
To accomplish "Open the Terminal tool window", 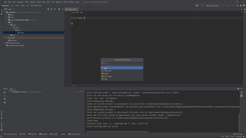I will [x=43, y=134].
